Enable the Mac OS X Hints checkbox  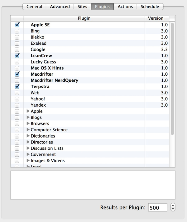coord(17,68)
